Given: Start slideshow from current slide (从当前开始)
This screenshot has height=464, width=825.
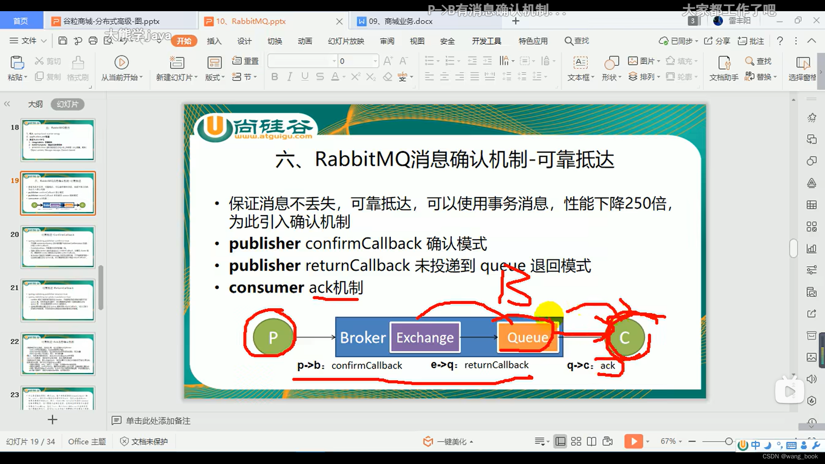Looking at the screenshot, I should coord(122,68).
